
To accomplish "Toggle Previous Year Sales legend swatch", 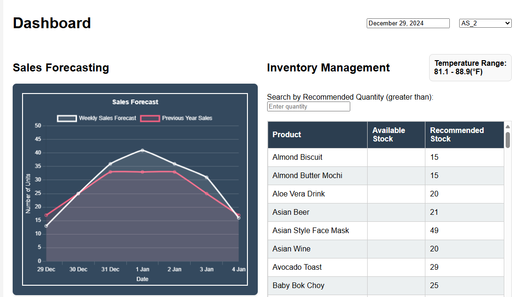I will [150, 118].
